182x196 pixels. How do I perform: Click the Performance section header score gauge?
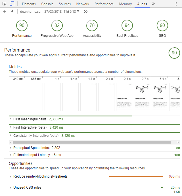[x=174, y=53]
